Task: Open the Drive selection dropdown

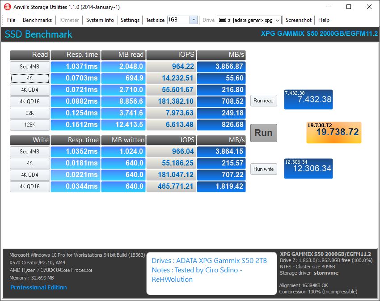Action: click(249, 20)
